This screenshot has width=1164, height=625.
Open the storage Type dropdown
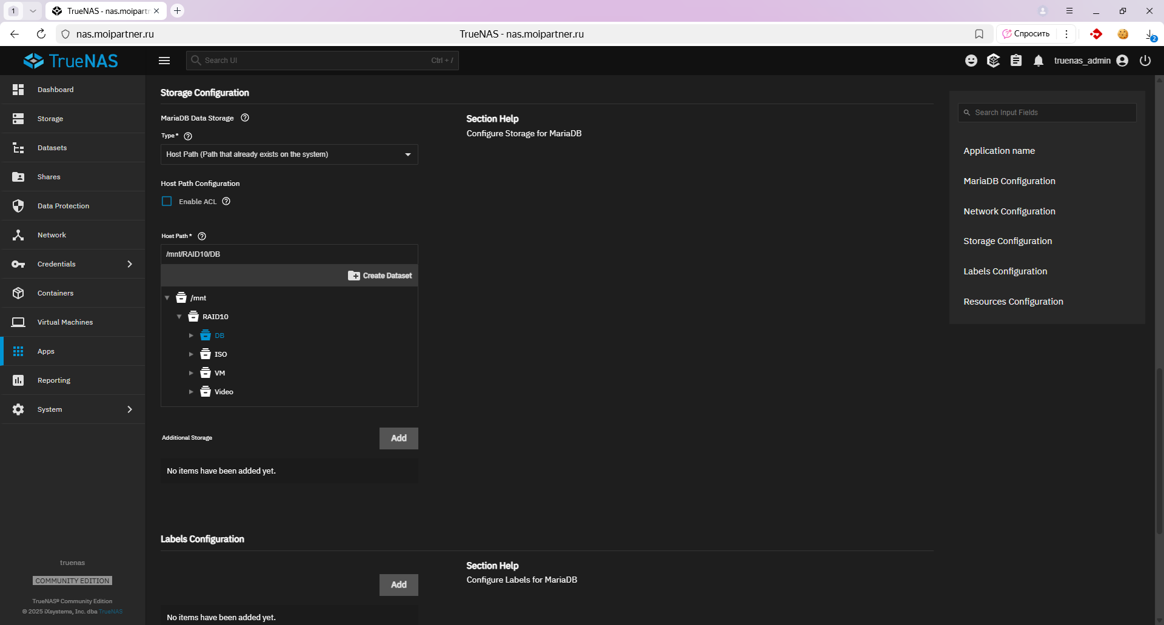click(289, 154)
